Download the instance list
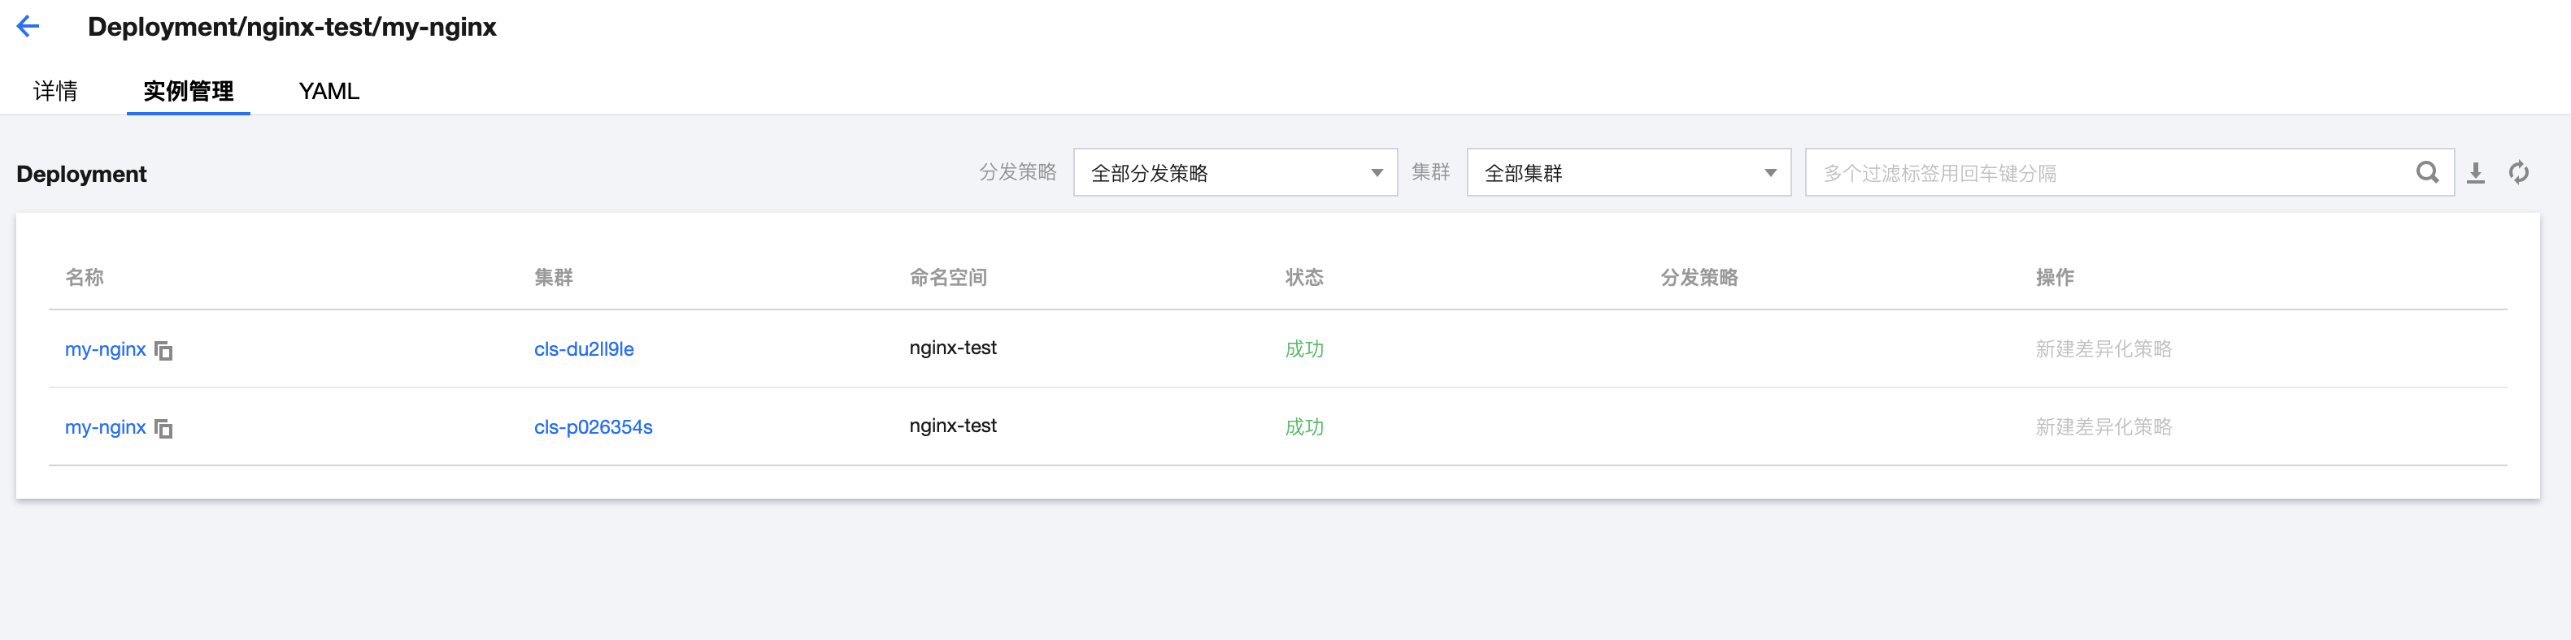2571x640 pixels. click(x=2475, y=172)
